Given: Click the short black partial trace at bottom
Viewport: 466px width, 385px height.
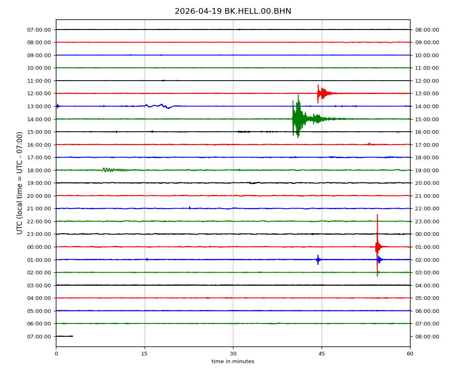Looking at the screenshot, I should click(x=64, y=336).
